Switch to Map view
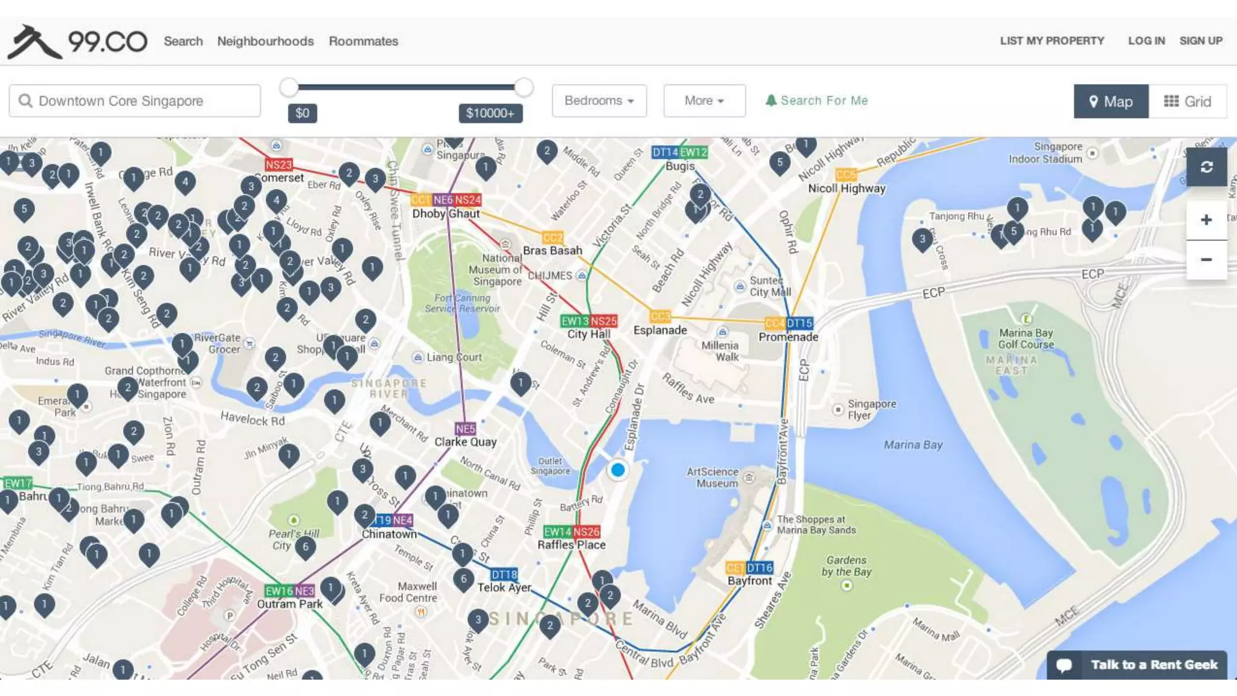Screen dimensions: 1237x696 point(1111,101)
